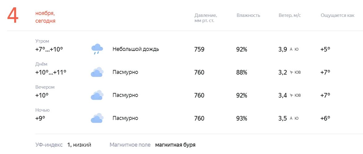The height and width of the screenshot is (154, 363).
Task: Click the night humidity value 93%
Action: (x=241, y=118)
